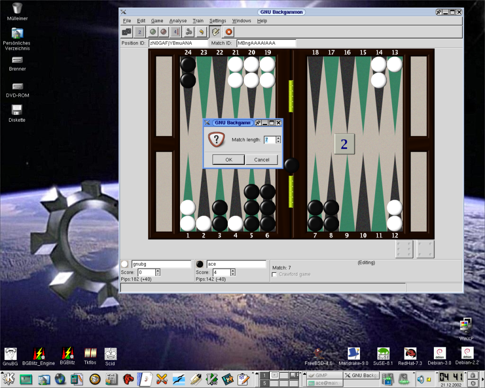This screenshot has height=388, width=485.
Task: Open the RedHat-7.3 desktop icon
Action: click(410, 356)
